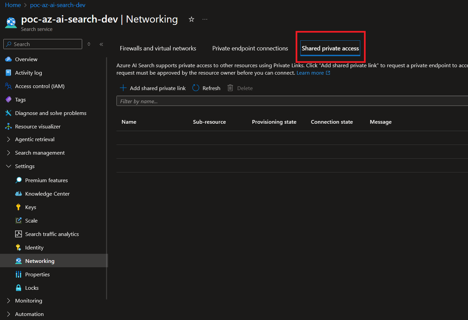
Task: Click the Access control (IAM) icon
Action: [x=8, y=86]
